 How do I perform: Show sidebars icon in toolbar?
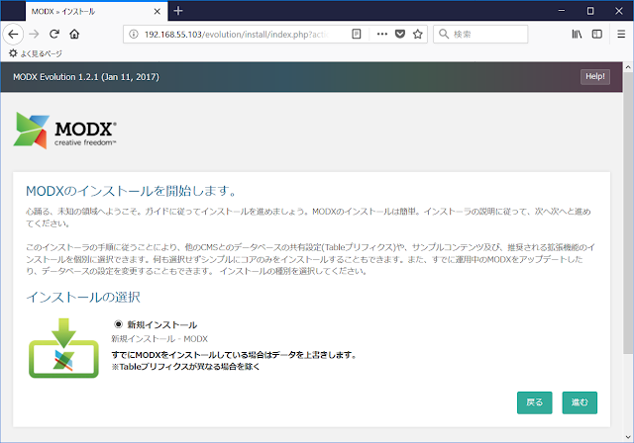pos(596,35)
